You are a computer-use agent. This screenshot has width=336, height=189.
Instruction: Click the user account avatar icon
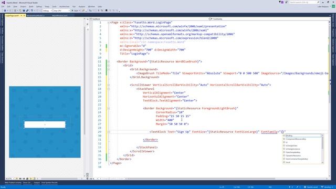(333, 6)
